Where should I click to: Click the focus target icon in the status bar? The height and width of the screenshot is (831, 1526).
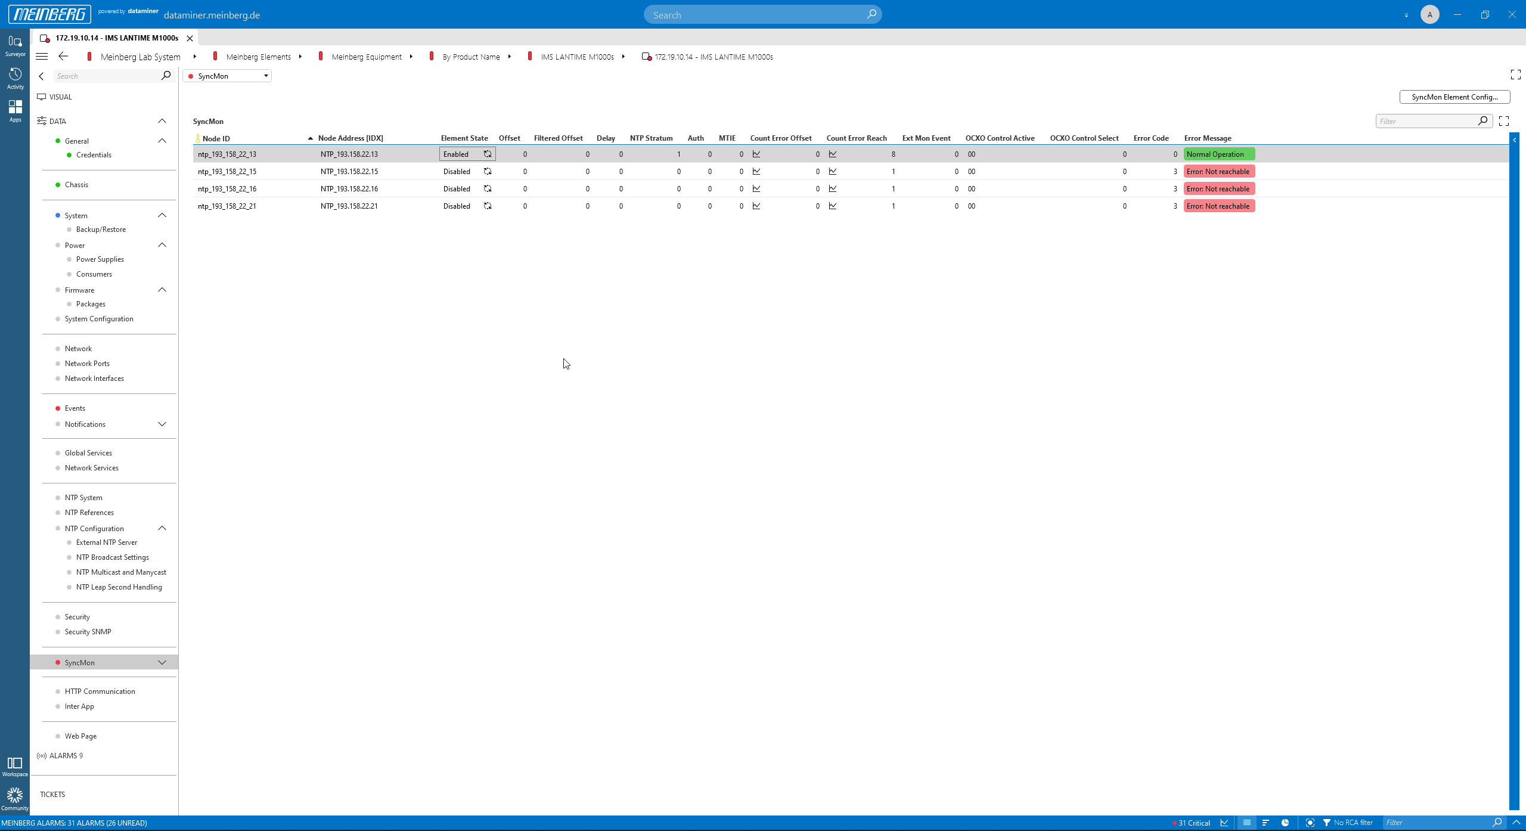[1310, 823]
